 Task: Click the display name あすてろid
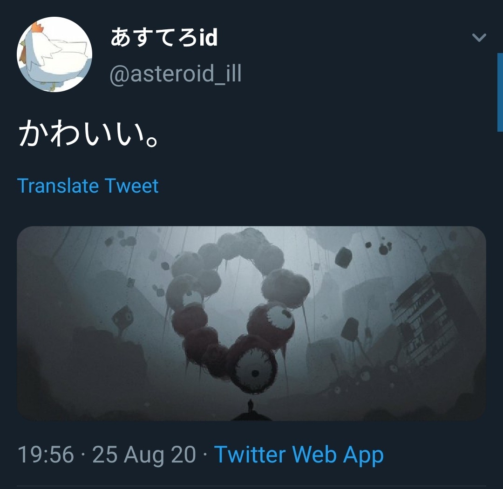pos(164,38)
